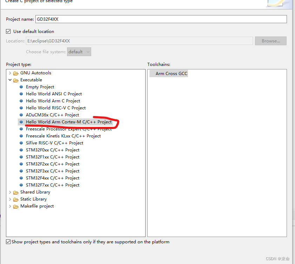The width and height of the screenshot is (295, 264).
Task: Select the GNU Autotools tree label
Action: tap(36, 73)
